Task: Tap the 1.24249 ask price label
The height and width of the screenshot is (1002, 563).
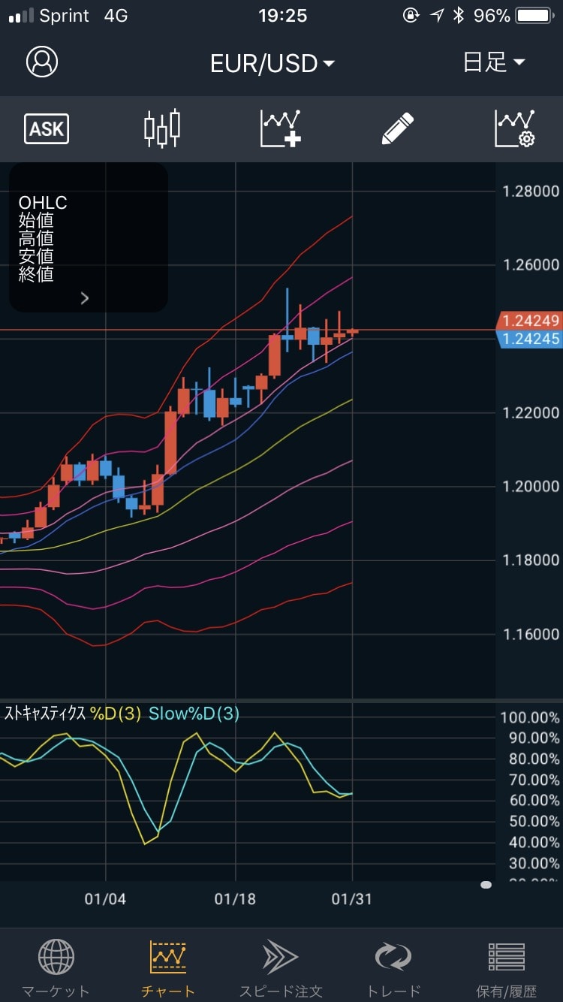Action: point(530,321)
